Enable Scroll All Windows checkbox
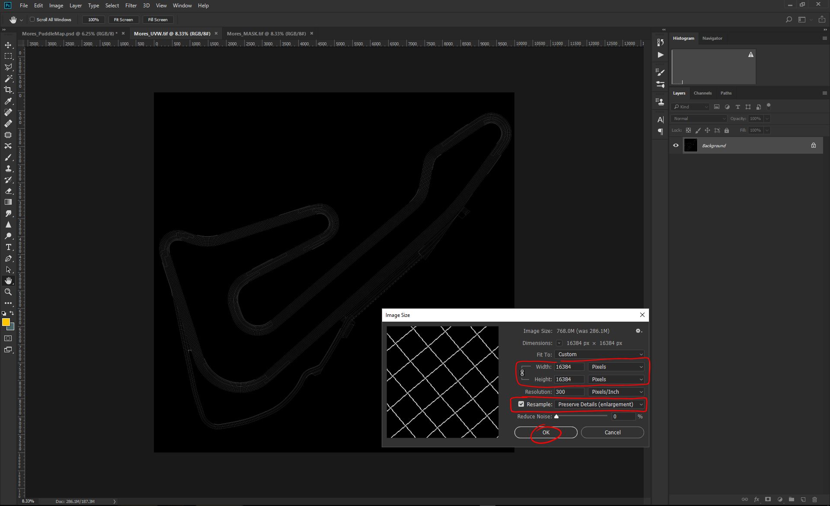 coord(32,19)
